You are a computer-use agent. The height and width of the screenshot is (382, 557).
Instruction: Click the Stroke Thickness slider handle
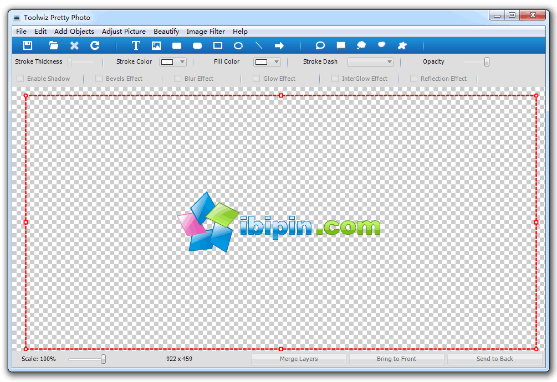[70, 61]
